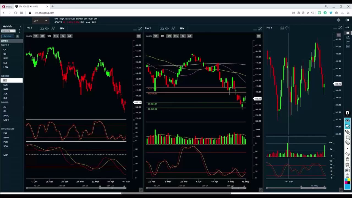The width and height of the screenshot is (352, 198).
Task: Set Pro 2 zoom to 3m
Action: tap(42, 36)
